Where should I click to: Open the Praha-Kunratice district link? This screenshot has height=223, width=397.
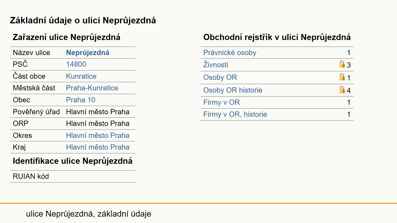point(92,88)
